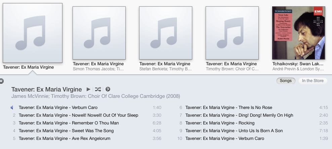Image resolution: width=332 pixels, height=149 pixels.
Task: Select the Simon Thomas Jacobs album artwork
Action: coord(99,33)
